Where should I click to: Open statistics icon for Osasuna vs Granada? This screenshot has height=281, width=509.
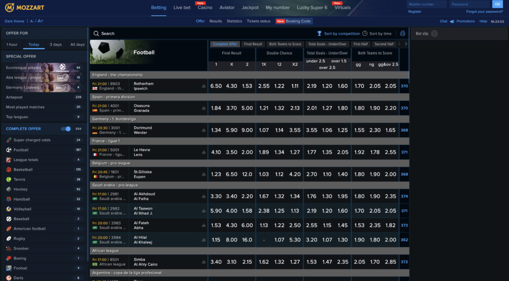[204, 108]
